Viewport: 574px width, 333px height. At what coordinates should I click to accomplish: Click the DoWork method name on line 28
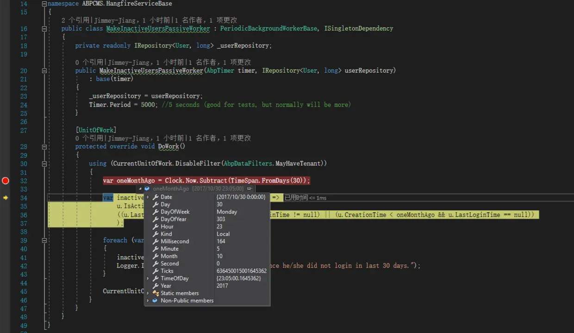pyautogui.click(x=168, y=147)
